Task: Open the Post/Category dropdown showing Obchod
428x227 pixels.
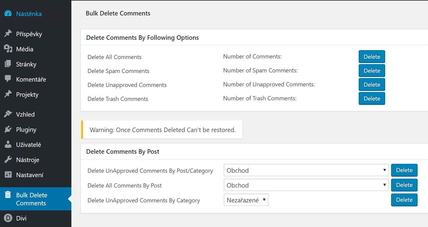Action: point(306,170)
